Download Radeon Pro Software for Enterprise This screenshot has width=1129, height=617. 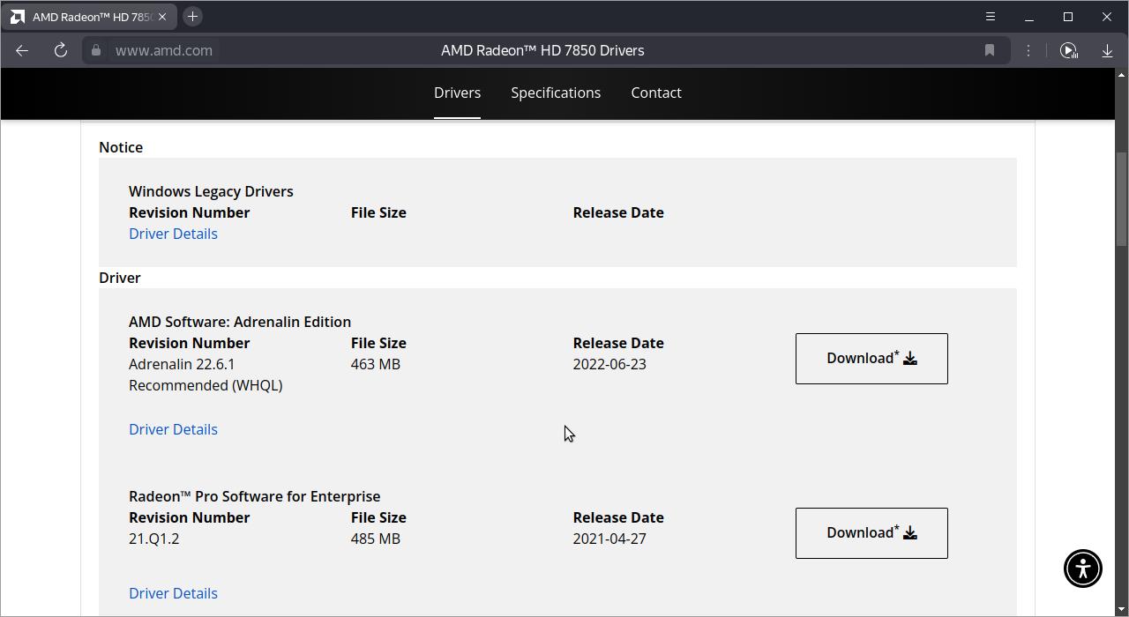click(871, 533)
